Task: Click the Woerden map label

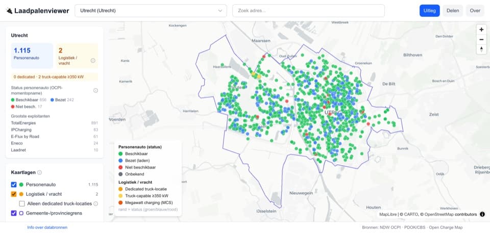Action: point(117,119)
